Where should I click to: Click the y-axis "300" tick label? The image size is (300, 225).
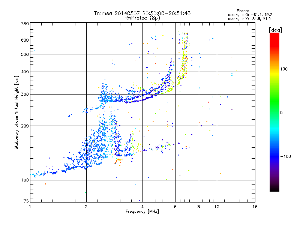coord(25,94)
